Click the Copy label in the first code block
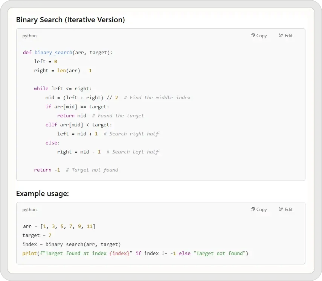322x281 pixels. 261,36
